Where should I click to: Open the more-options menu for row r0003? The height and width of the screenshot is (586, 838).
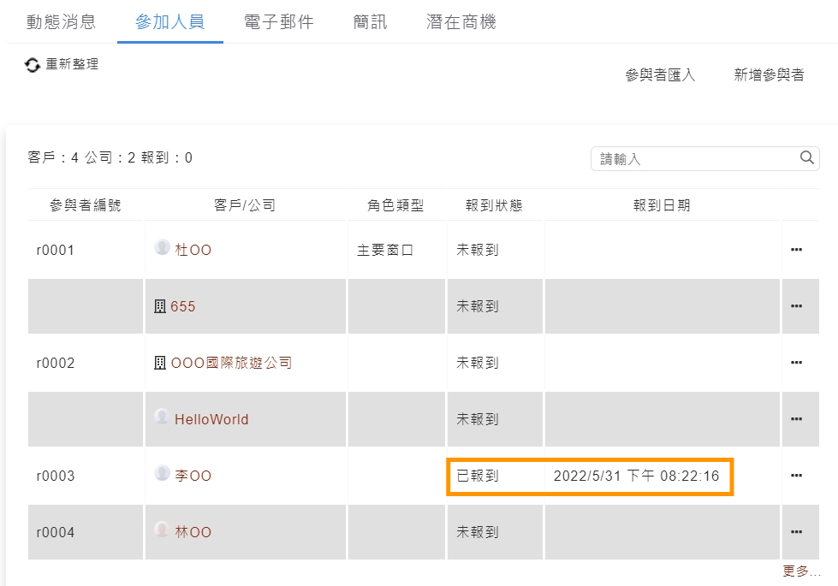(x=796, y=476)
